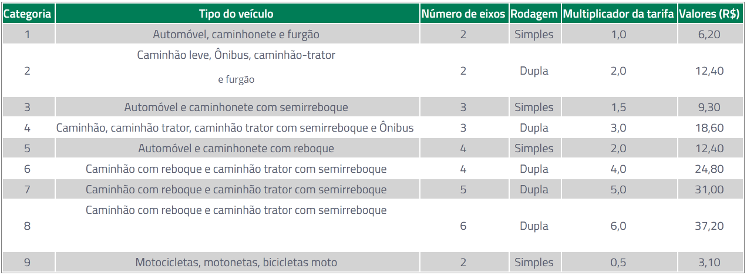747x275 pixels.
Task: Click the 24,80 price value
Action: [x=709, y=169]
